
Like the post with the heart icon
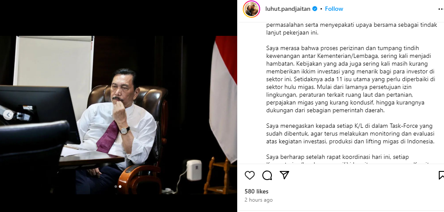(x=250, y=175)
